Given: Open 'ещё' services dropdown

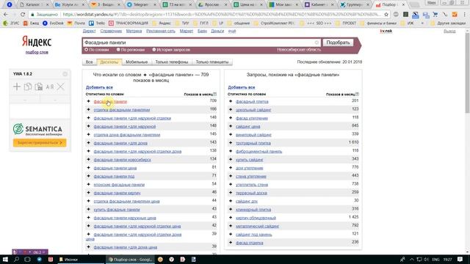Looking at the screenshot, I should 232,31.
